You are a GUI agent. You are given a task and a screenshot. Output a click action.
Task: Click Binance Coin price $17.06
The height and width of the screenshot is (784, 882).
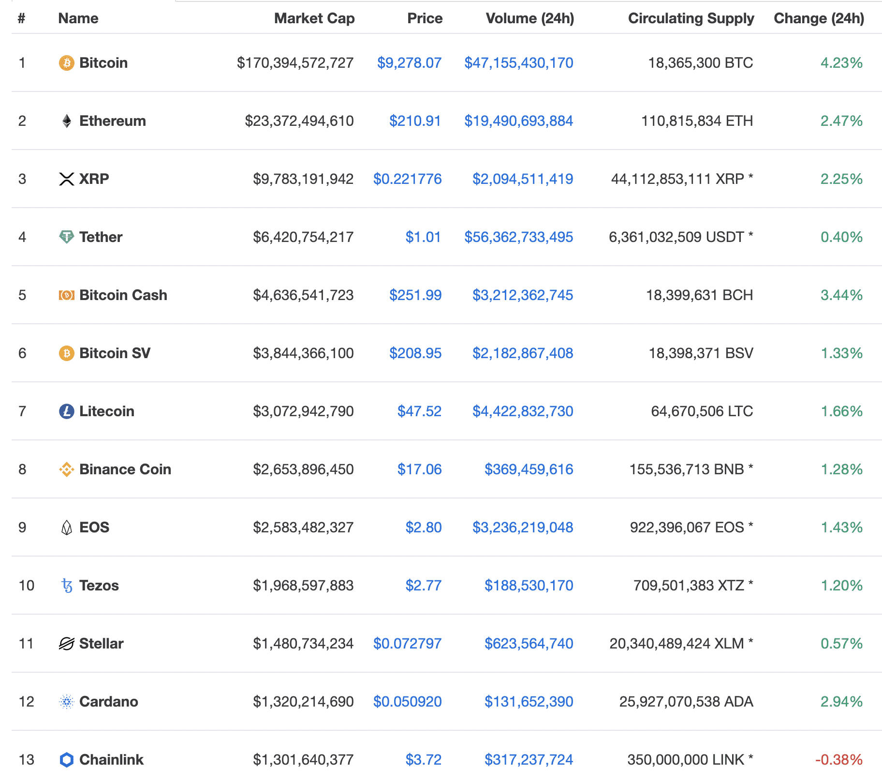419,469
